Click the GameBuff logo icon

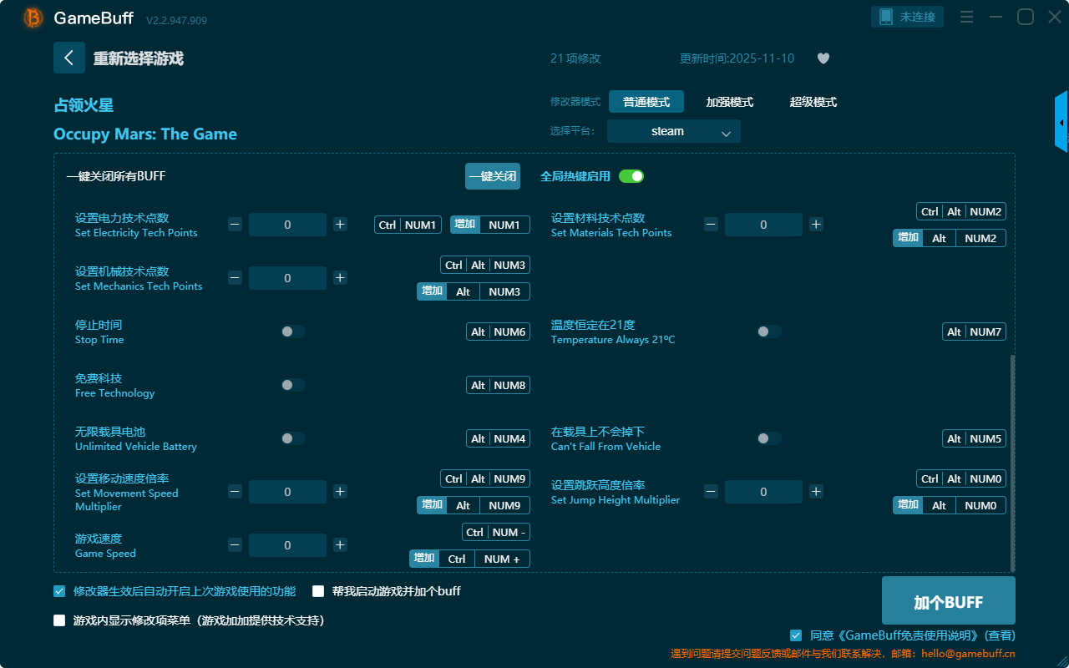coord(33,18)
